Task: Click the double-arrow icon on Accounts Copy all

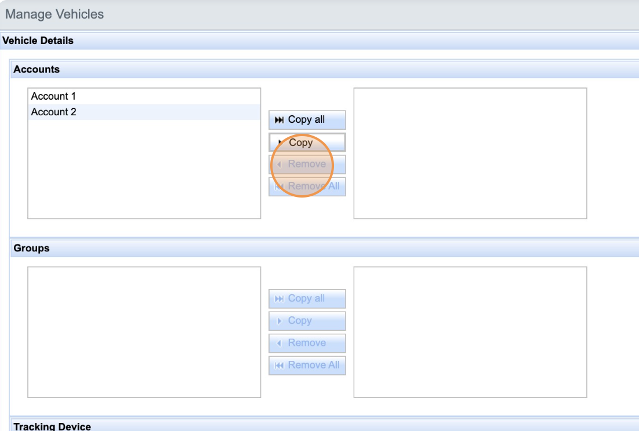Action: click(279, 120)
